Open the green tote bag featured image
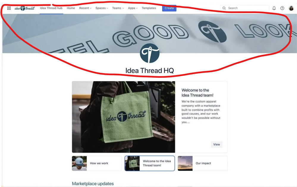Viewport: 297px width, 187px height. click(123, 117)
